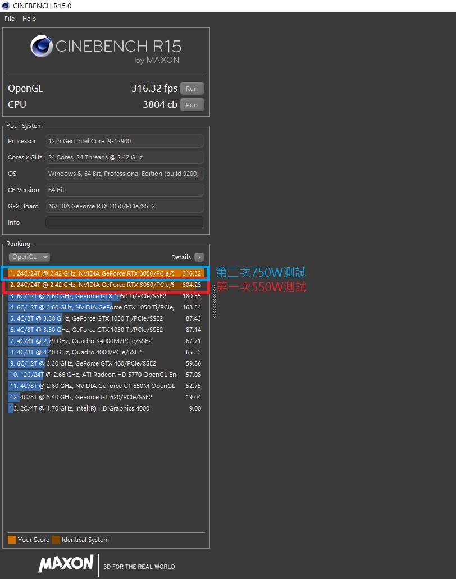Click the dotted panel resize handle beside ranking
This screenshot has width=456, height=579.
click(215, 302)
